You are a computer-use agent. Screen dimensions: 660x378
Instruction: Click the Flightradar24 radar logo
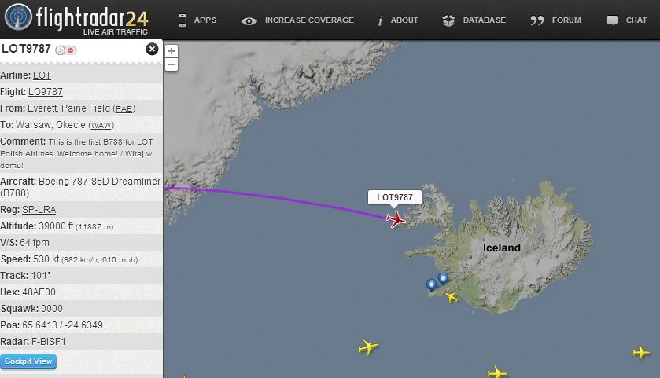18,17
